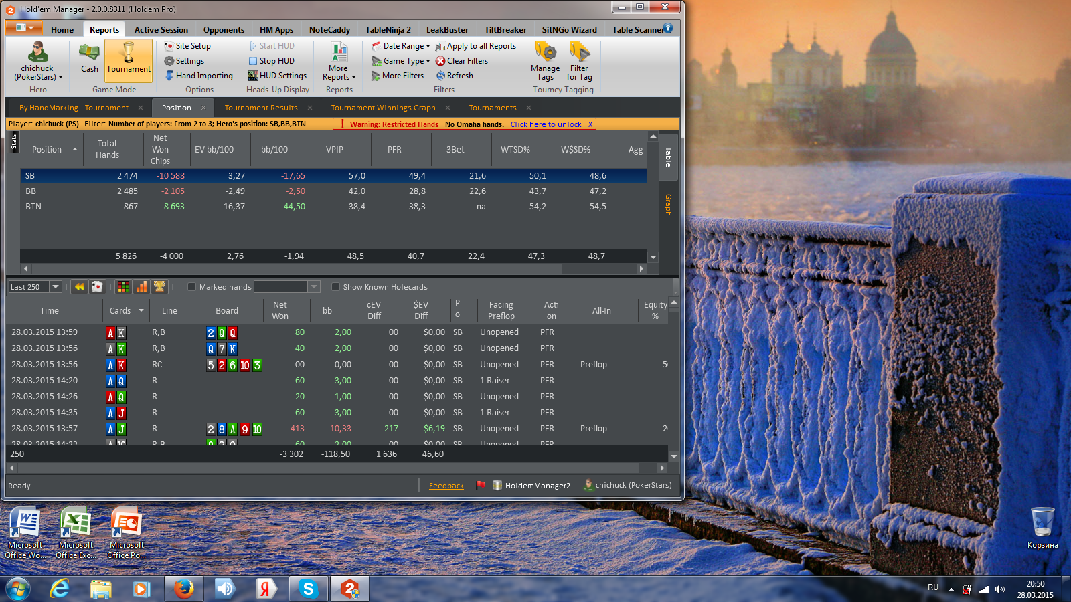Click the Refresh filters icon
Image resolution: width=1071 pixels, height=602 pixels.
441,76
